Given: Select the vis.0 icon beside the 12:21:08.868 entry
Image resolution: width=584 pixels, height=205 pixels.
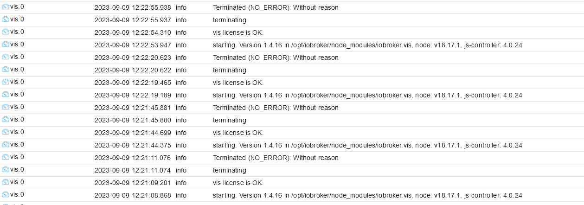Looking at the screenshot, I should click(x=6, y=195).
